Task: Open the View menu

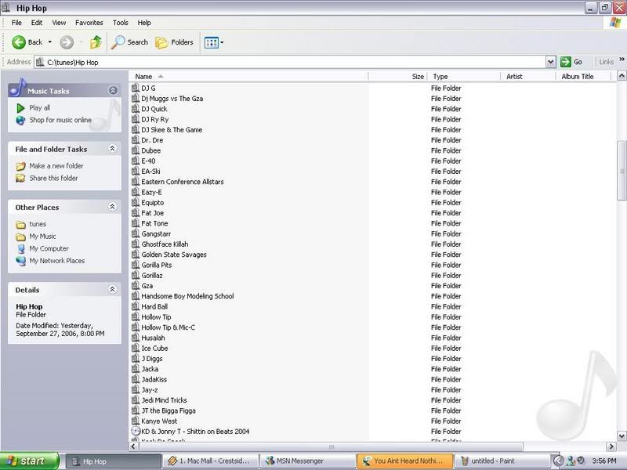Action: (x=59, y=23)
